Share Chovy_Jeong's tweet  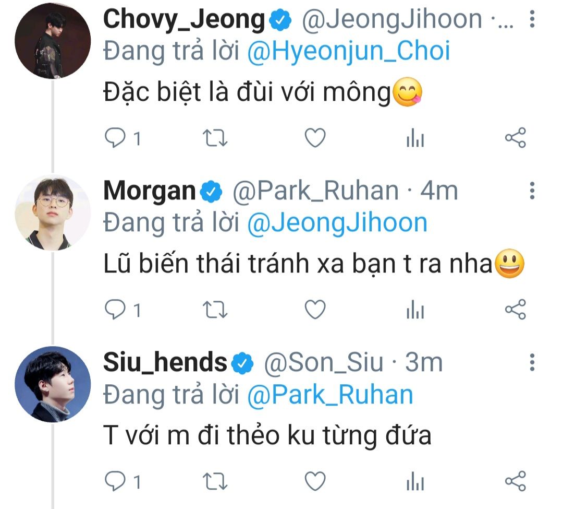point(516,139)
